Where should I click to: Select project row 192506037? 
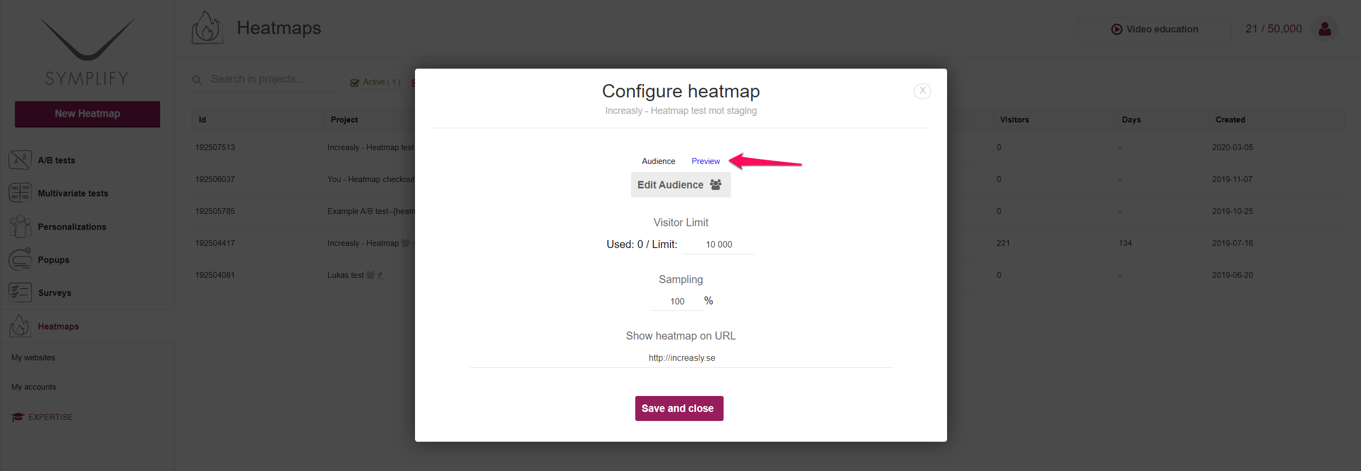[215, 179]
